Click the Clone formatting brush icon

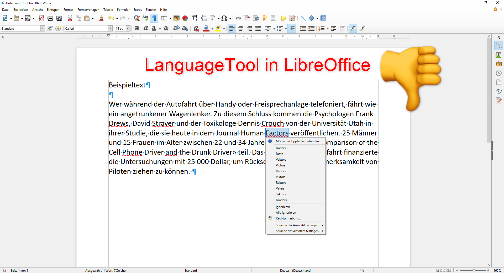click(101, 18)
